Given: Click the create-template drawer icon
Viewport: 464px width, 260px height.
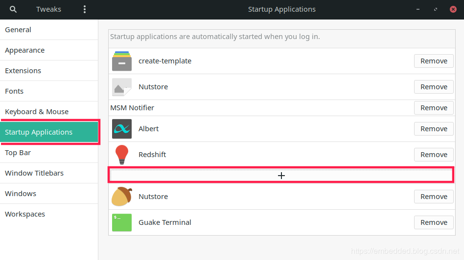Looking at the screenshot, I should (x=122, y=61).
